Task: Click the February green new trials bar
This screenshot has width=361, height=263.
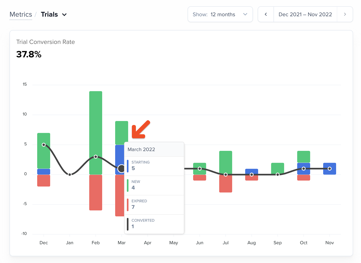Action: [96, 133]
